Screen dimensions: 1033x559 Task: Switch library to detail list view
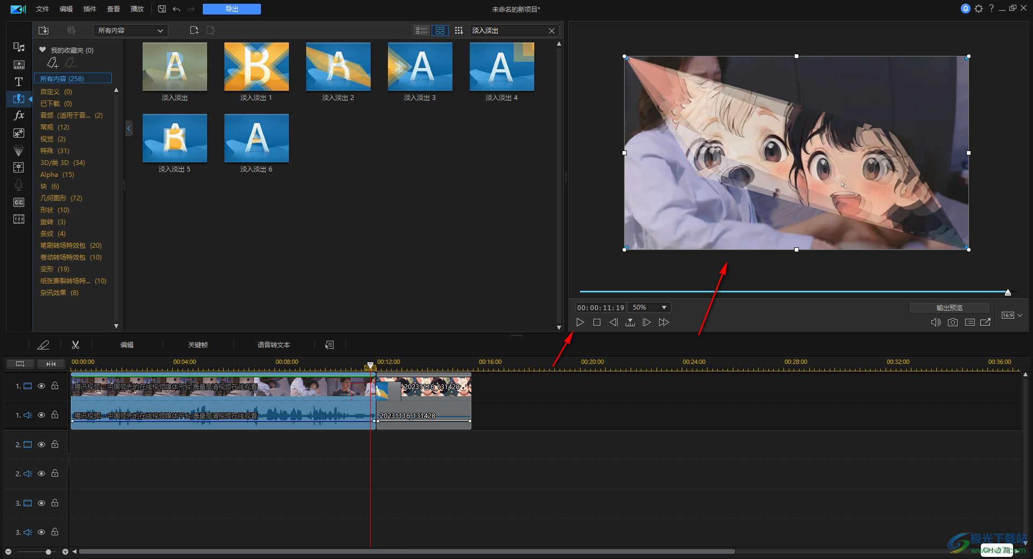tap(422, 31)
